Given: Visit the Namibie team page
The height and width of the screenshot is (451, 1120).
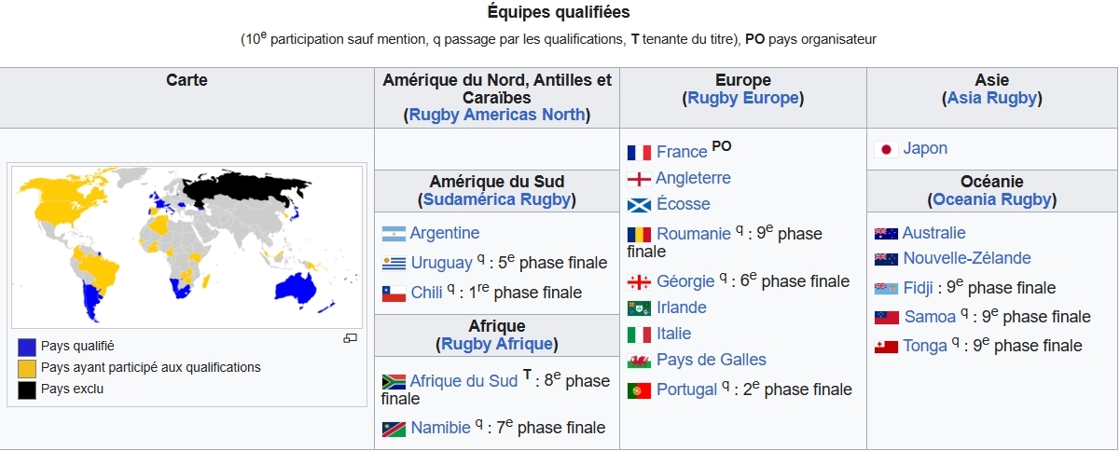Looking at the screenshot, I should pos(440,428).
